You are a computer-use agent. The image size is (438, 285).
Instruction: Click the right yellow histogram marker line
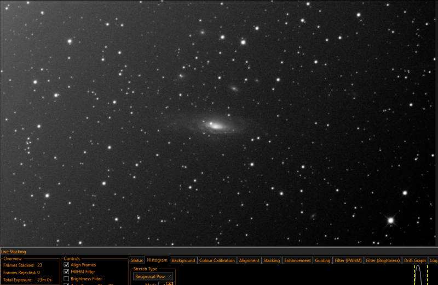(x=427, y=275)
